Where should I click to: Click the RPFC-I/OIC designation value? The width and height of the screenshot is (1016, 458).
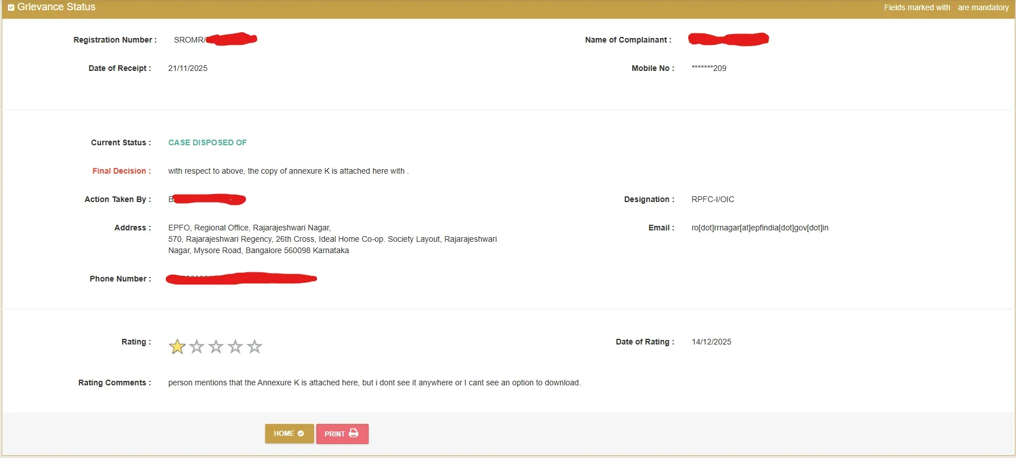pyautogui.click(x=713, y=199)
